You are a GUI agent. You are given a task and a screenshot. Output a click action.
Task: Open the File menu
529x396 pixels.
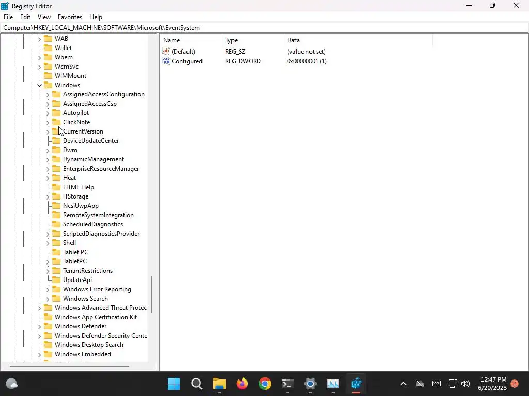coord(8,17)
